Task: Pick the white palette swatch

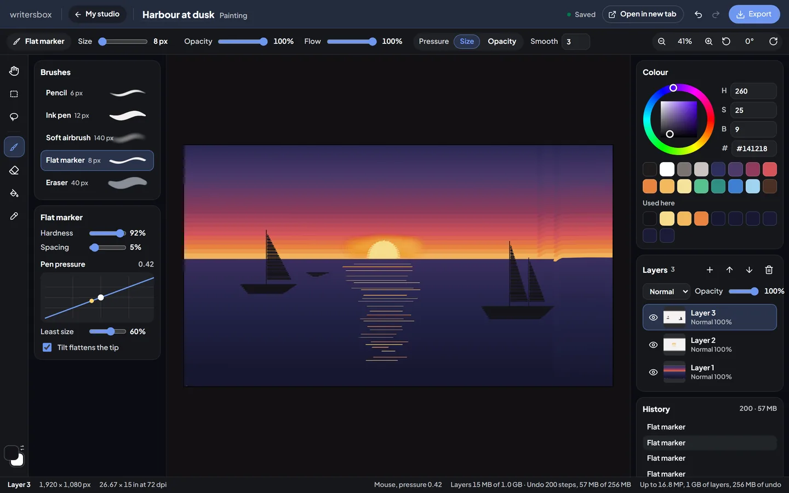Action: (667, 169)
